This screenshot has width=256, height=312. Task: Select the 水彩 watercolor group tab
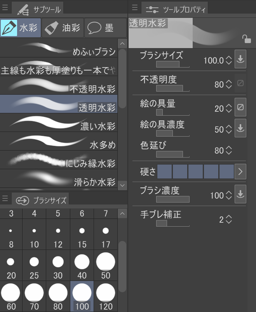[21, 28]
